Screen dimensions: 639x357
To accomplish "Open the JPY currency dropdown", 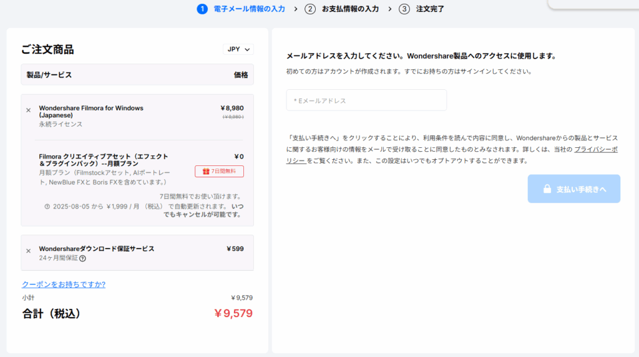I will pos(238,49).
